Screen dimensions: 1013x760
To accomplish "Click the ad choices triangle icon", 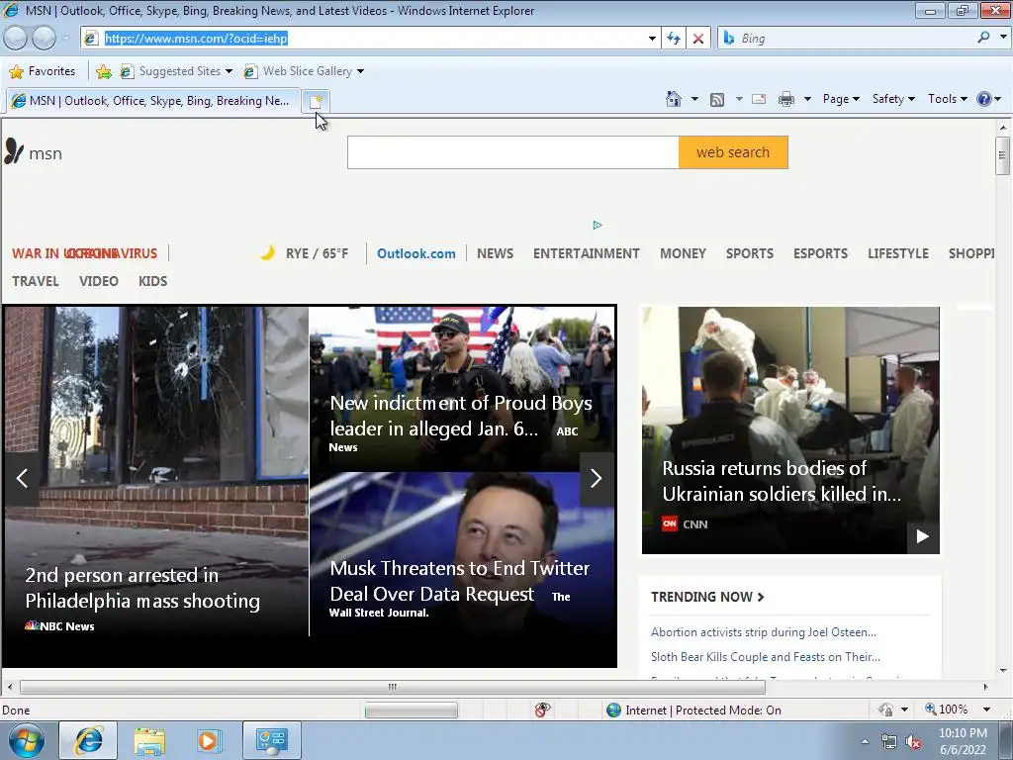I will 597,225.
